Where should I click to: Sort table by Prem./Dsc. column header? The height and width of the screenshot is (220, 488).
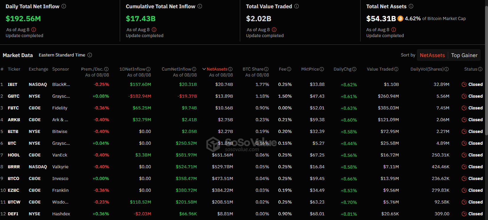tap(92, 69)
